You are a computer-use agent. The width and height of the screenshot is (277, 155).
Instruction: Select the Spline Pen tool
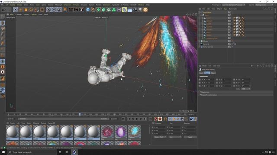(93, 9)
